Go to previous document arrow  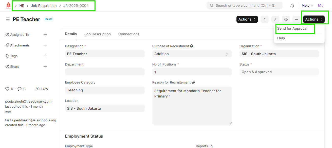pos(264,19)
